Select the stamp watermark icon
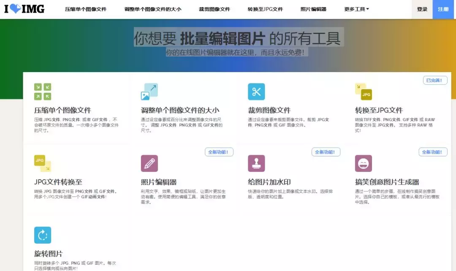Viewport: 456px width, 271px height. coord(256,164)
